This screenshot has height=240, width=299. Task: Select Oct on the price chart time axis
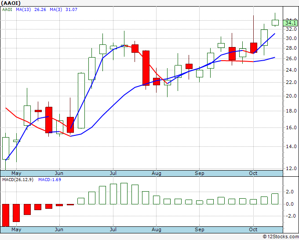pos(253,174)
